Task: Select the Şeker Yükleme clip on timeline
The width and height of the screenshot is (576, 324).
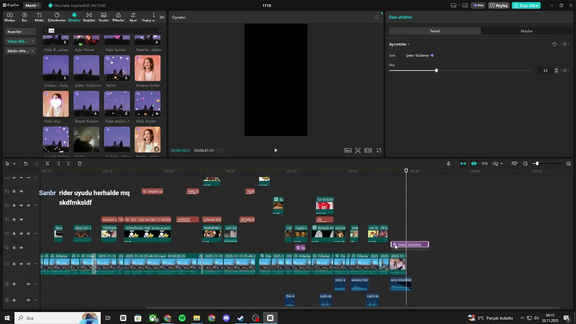Action: pos(409,245)
